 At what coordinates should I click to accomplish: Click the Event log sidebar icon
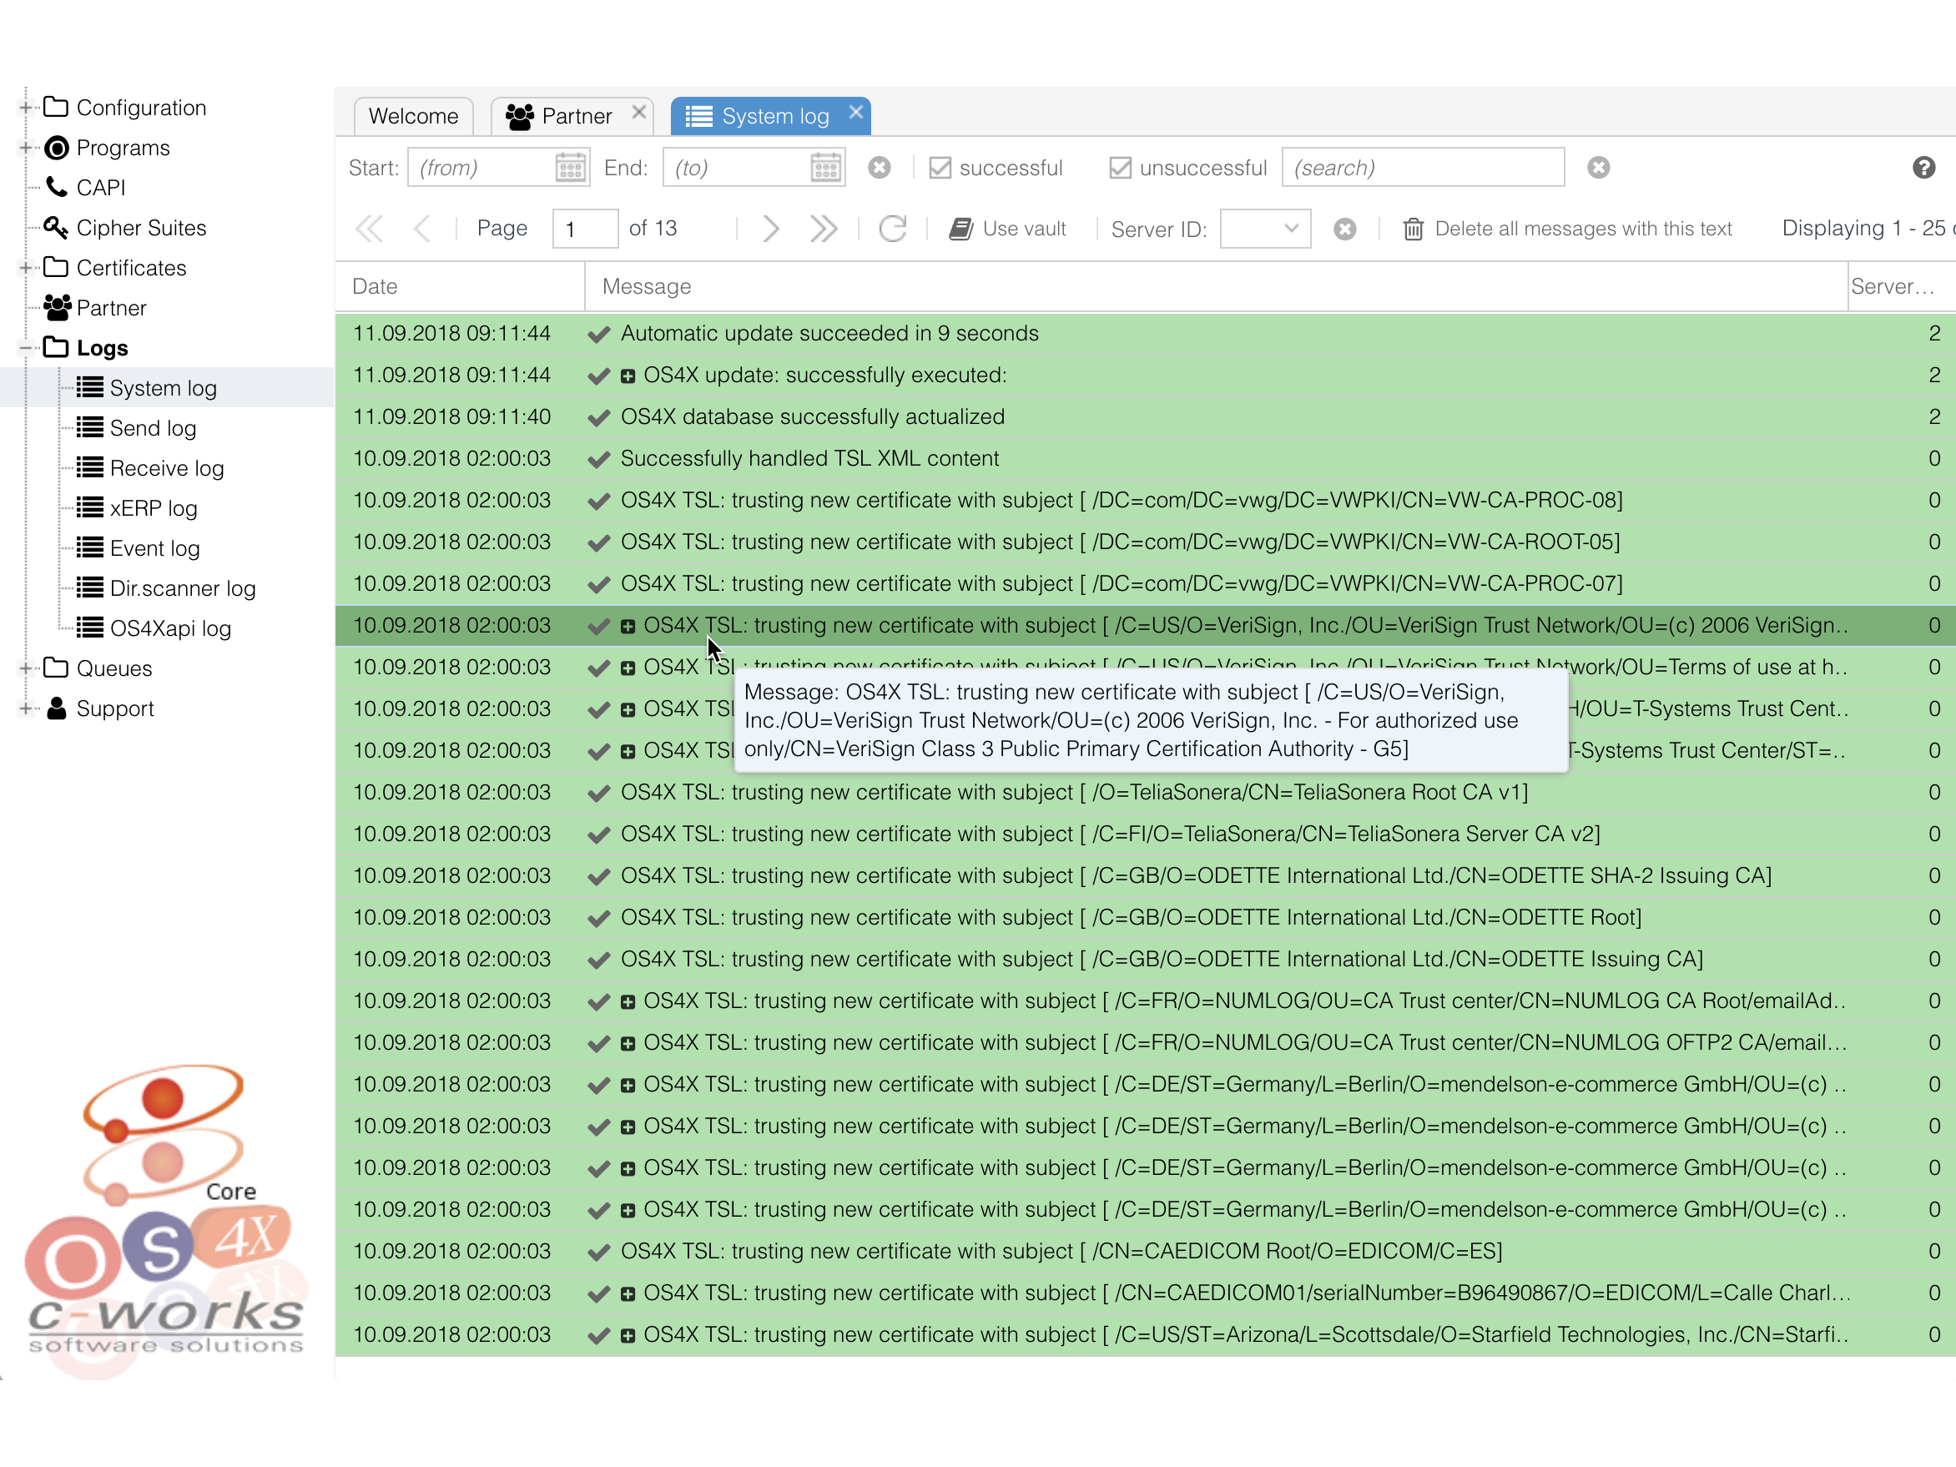[89, 547]
